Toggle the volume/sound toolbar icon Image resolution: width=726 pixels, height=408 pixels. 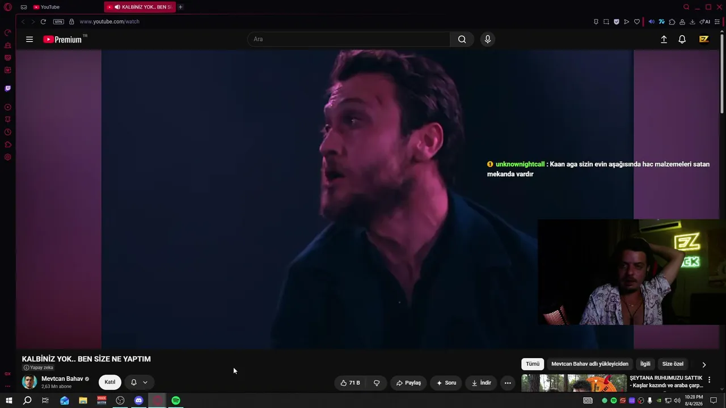tap(651, 22)
